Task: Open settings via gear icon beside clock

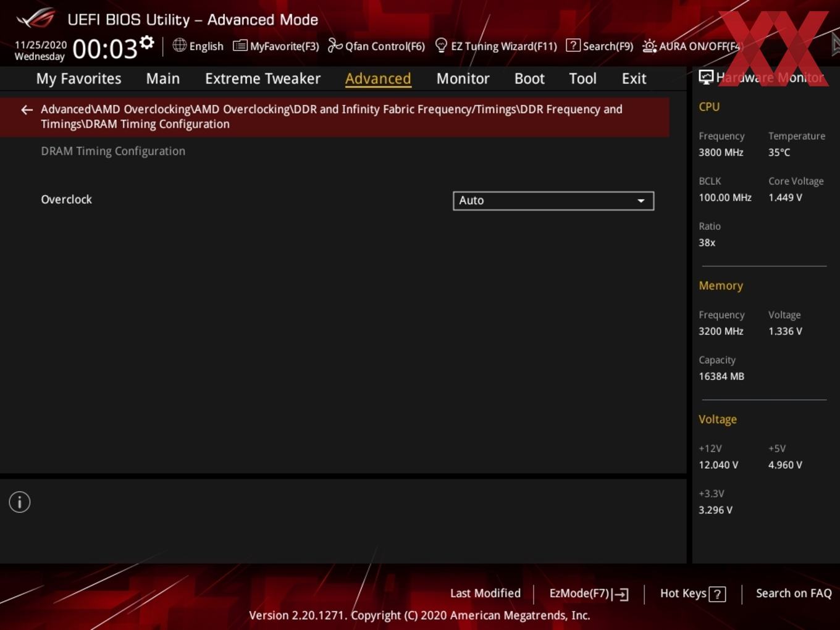Action: 147,43
